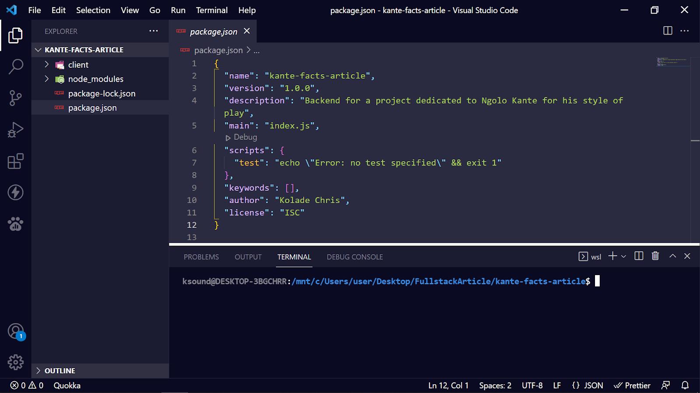The width and height of the screenshot is (700, 393).
Task: Open the Extensions view
Action: coord(16,161)
